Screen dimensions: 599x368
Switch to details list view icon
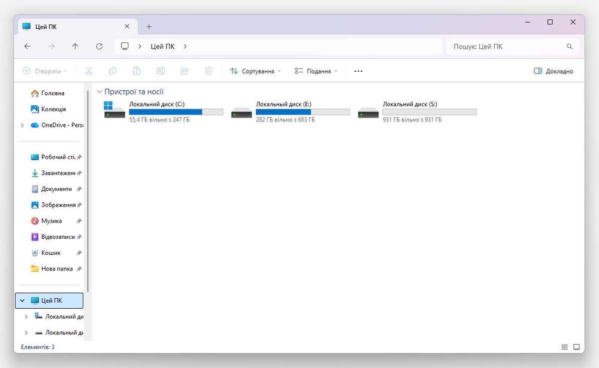pyautogui.click(x=564, y=347)
